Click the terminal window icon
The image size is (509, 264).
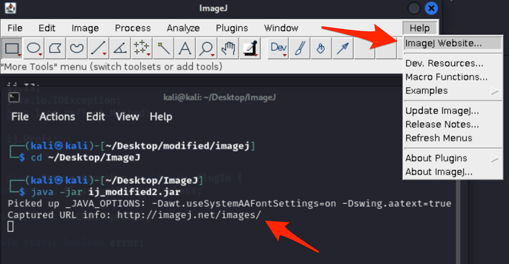pyautogui.click(x=14, y=97)
